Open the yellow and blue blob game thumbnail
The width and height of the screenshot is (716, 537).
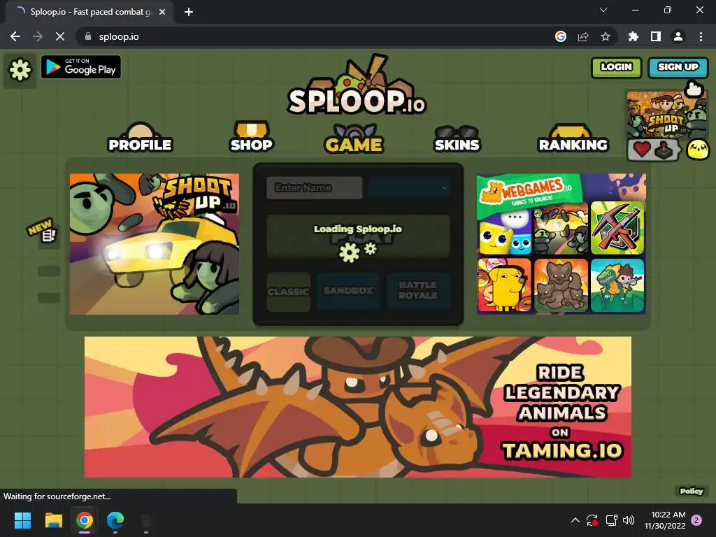(504, 232)
